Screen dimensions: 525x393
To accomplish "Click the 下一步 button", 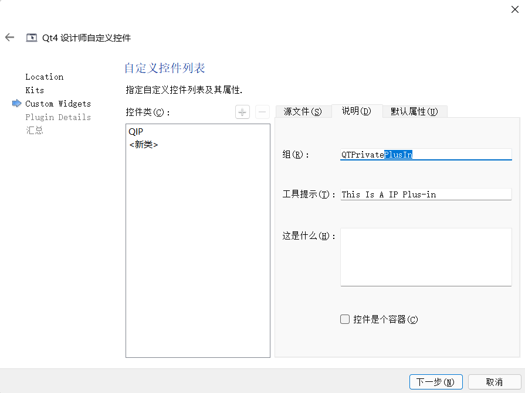I will pos(436,381).
